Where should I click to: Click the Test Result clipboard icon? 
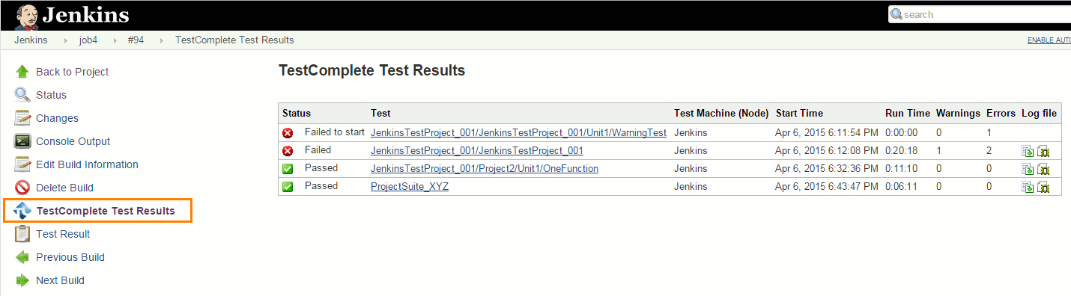tap(22, 234)
